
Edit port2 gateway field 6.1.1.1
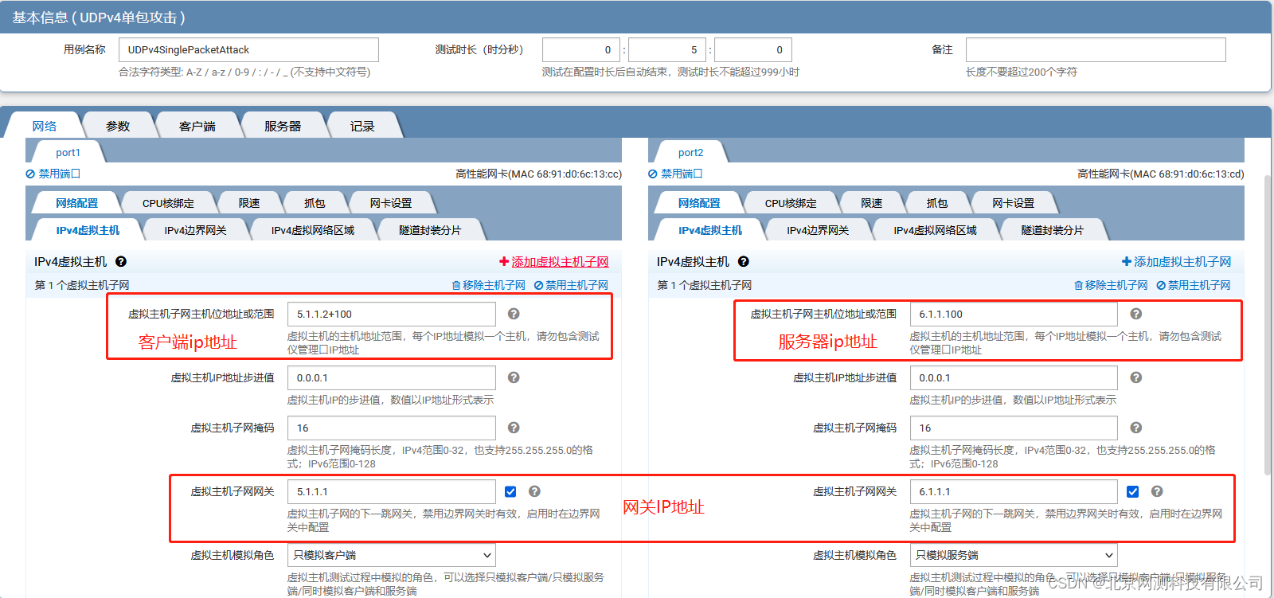(x=1014, y=491)
